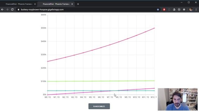Image resolution: width=199 pixels, height=112 pixels.
Task: Open the Google Drive extension icon
Action: tap(174, 10)
